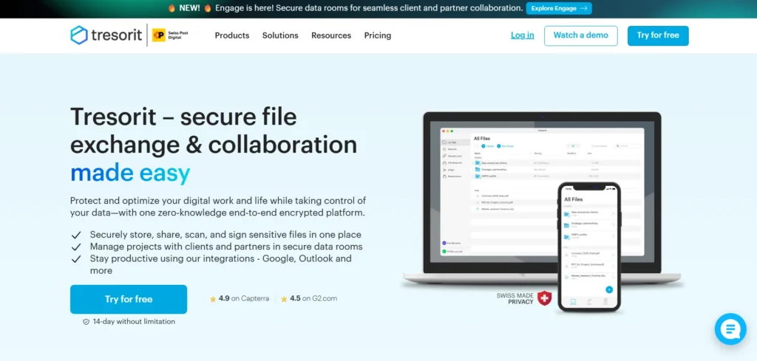
Task: Open the Products menu
Action: tap(231, 35)
